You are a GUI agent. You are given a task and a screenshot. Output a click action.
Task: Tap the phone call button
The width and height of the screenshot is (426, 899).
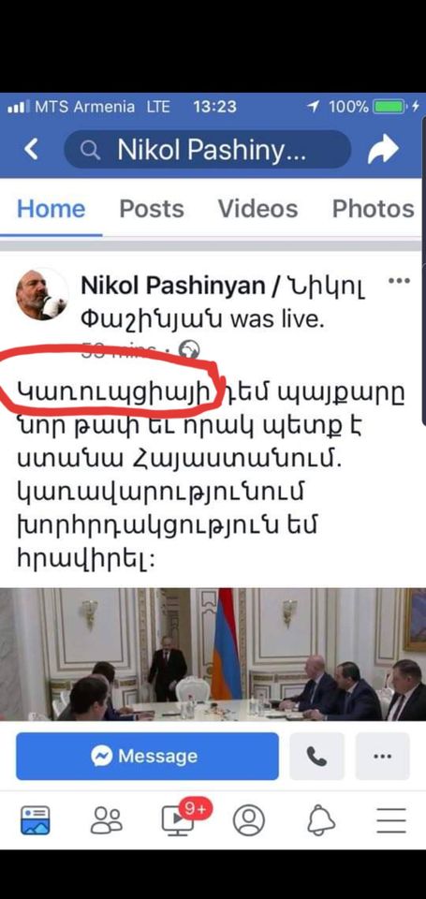pyautogui.click(x=317, y=757)
